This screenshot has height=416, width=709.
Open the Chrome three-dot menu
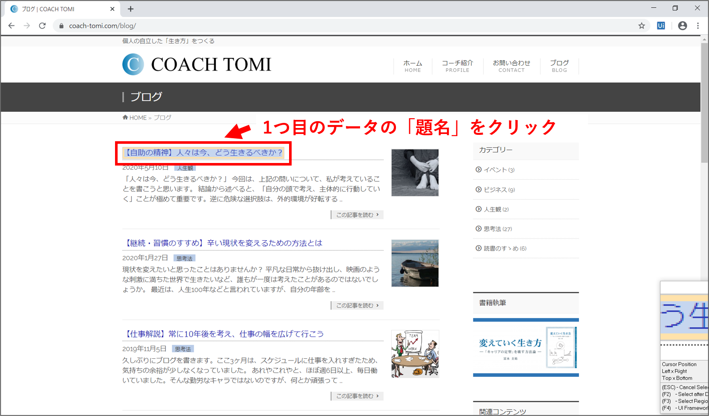(698, 26)
